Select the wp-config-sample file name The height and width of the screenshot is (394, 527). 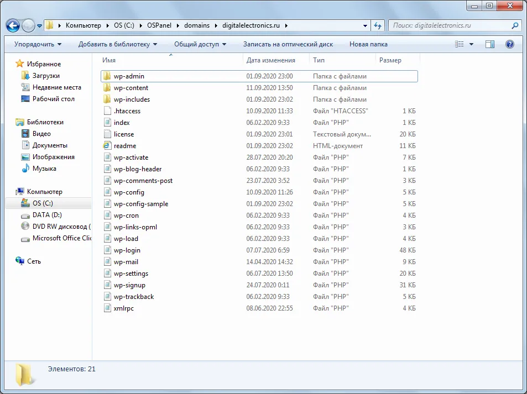point(141,204)
